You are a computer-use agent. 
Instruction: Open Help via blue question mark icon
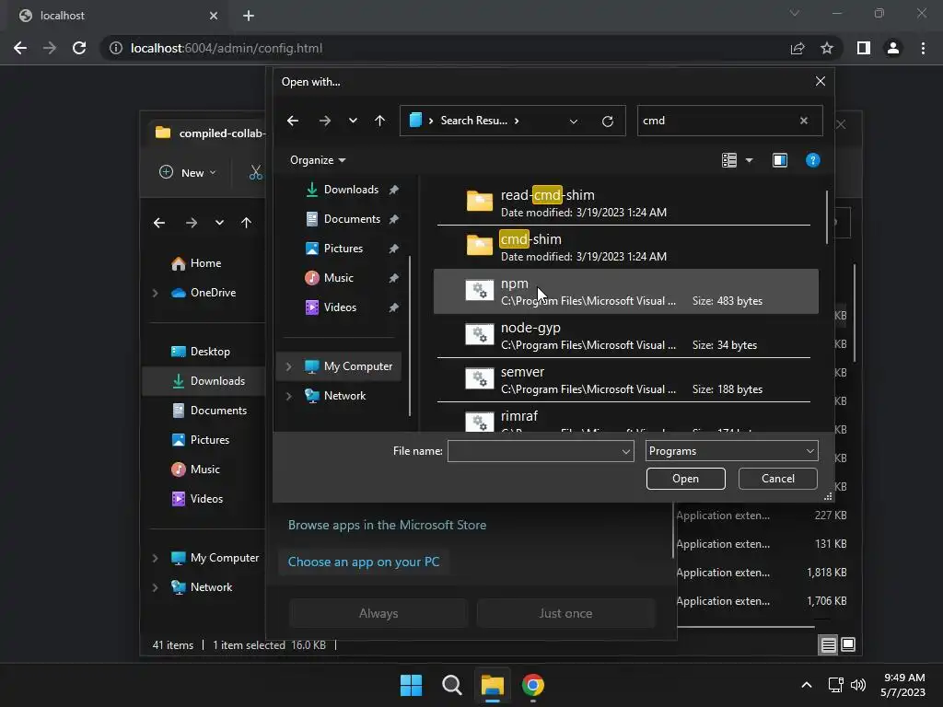coord(812,160)
